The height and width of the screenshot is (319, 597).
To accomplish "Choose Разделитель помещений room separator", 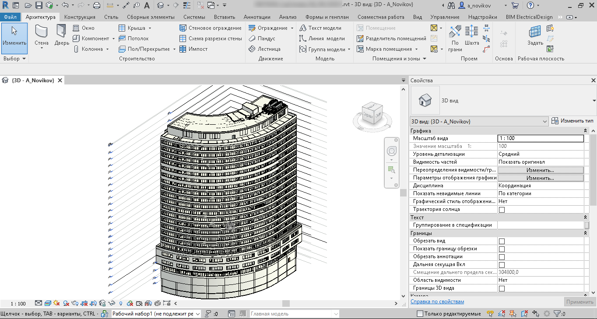I will pos(391,39).
